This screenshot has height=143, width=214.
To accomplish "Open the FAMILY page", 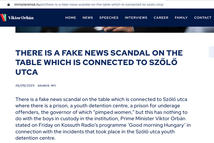I will click(x=181, y=18).
